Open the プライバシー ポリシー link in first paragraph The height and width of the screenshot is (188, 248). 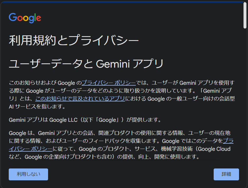coord(109,83)
